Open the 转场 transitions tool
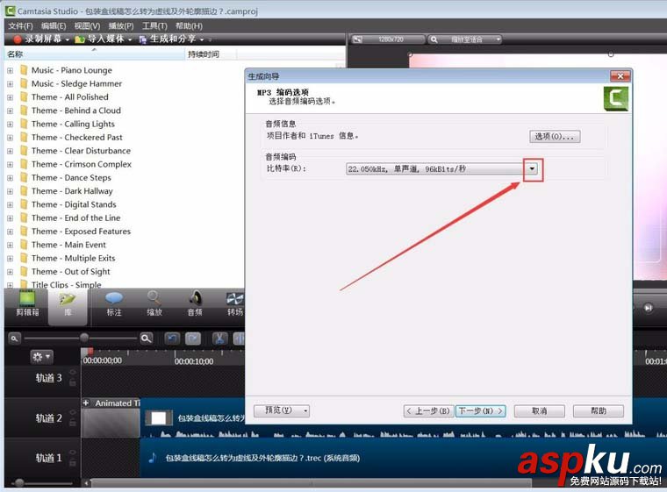 point(235,303)
